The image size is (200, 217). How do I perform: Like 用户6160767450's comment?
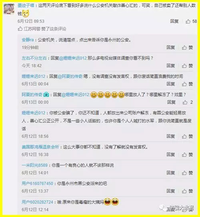point(187,191)
